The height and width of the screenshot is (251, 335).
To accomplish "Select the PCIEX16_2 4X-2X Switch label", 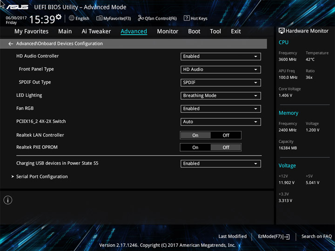I will click(41, 121).
